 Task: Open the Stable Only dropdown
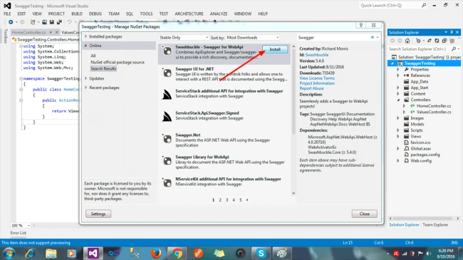click(184, 38)
